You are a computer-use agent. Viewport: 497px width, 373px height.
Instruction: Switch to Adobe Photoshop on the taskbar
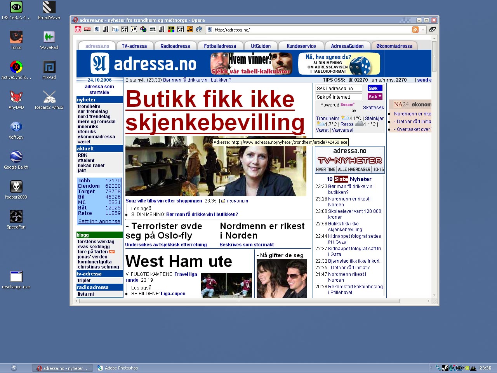[x=118, y=368]
